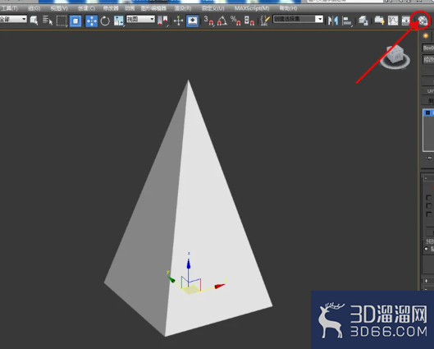
Task: Click the green Y axis gizmo arrow
Action: point(171,279)
